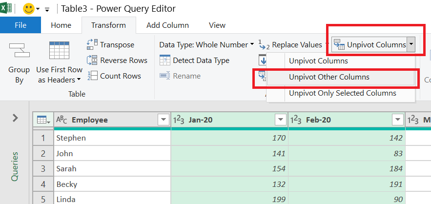431x204 pixels.
Task: Click the Reverse Rows icon
Action: click(92, 61)
